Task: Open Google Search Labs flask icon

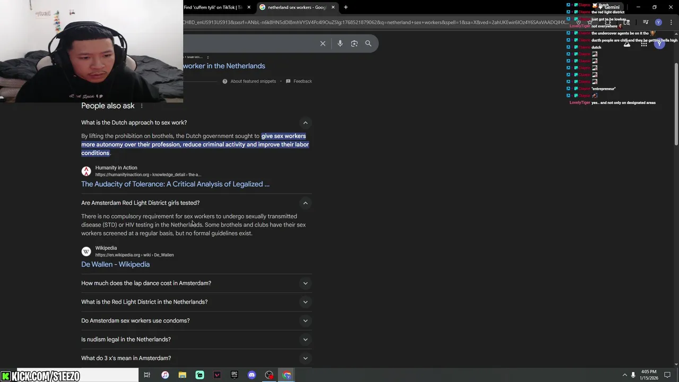Action: pos(627,44)
